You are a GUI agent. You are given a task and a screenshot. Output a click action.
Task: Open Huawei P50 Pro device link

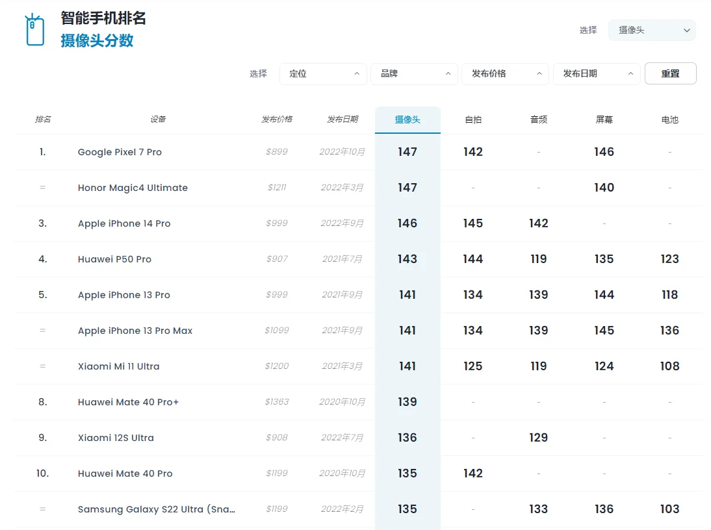pos(115,259)
